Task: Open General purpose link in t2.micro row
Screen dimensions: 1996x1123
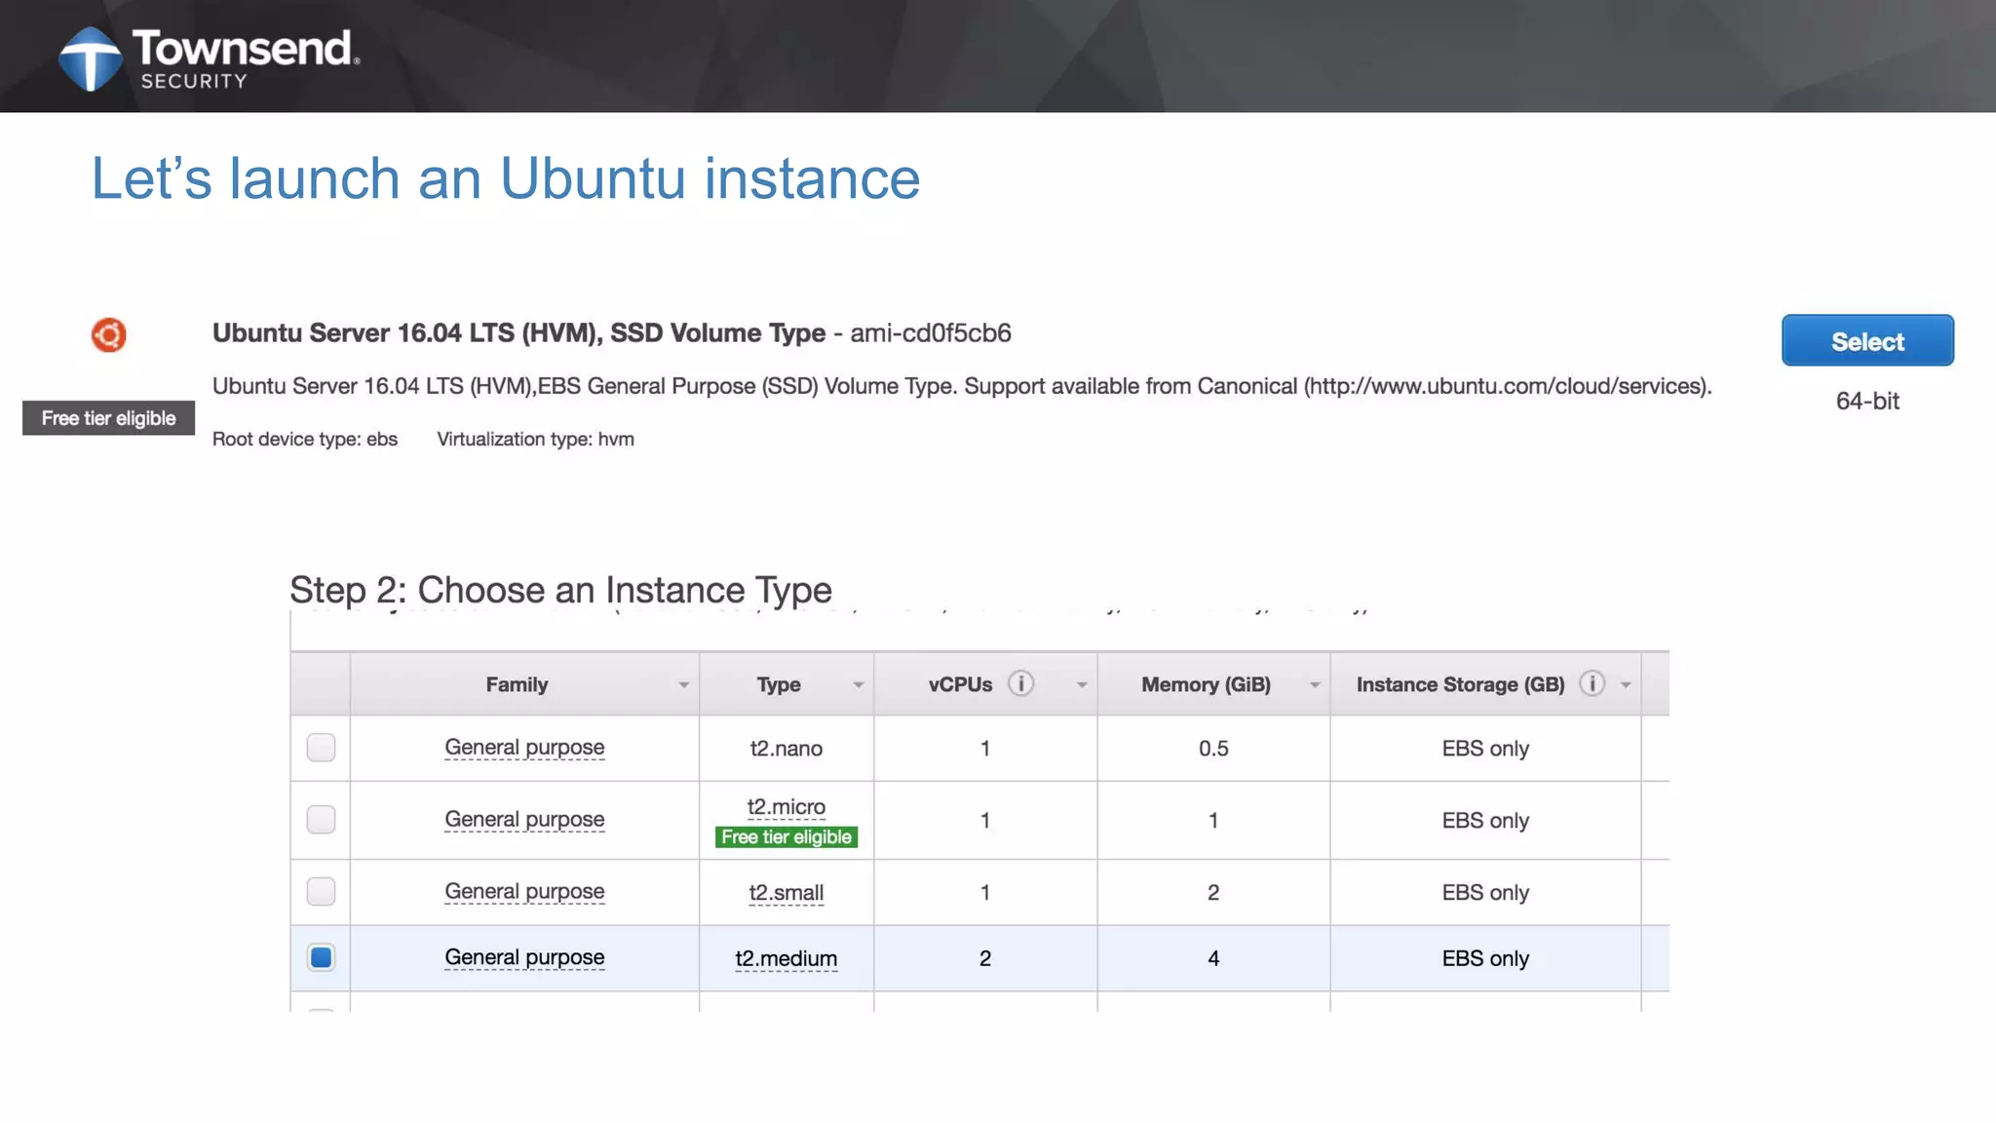Action: (524, 820)
